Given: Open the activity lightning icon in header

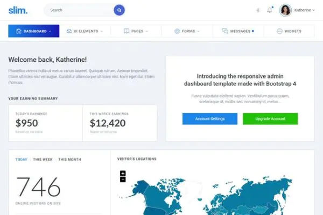Looking at the screenshot, I should (x=258, y=10).
